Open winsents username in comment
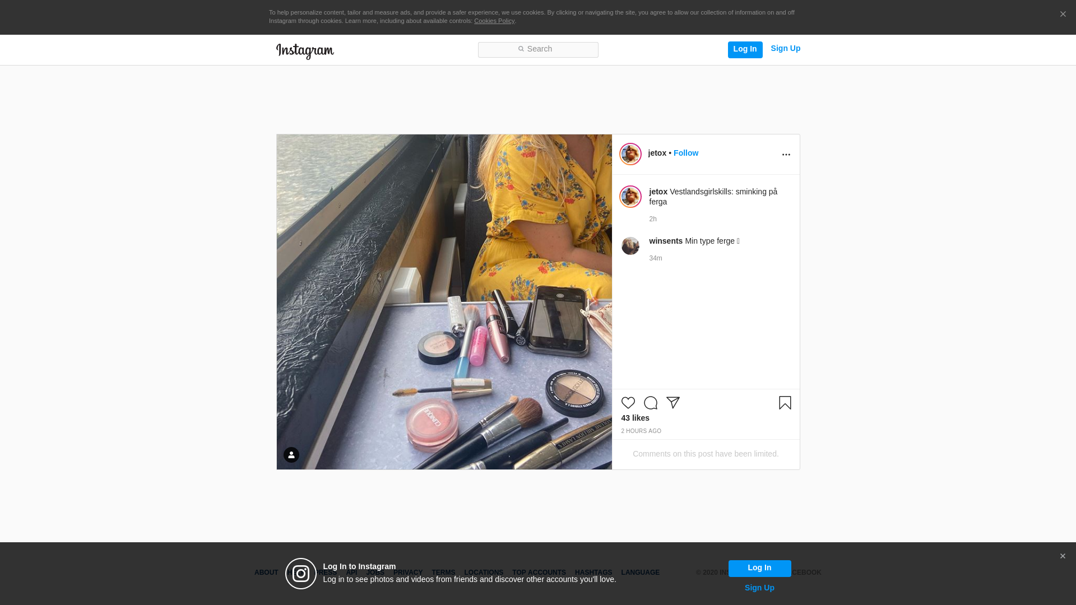1076x605 pixels. tap(666, 241)
